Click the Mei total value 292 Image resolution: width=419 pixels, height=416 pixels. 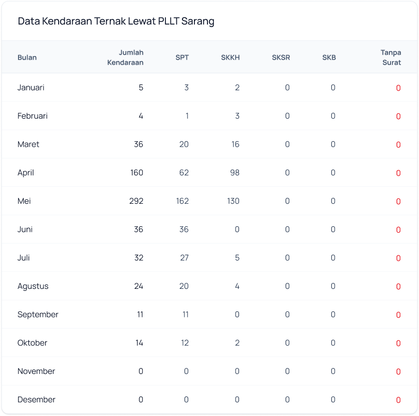(x=135, y=201)
